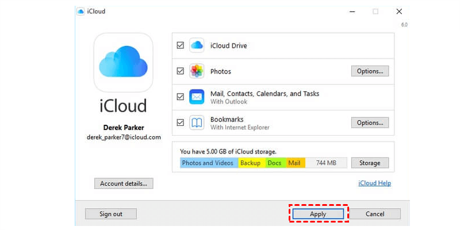Click the orange Mail storage segment

pos(296,163)
